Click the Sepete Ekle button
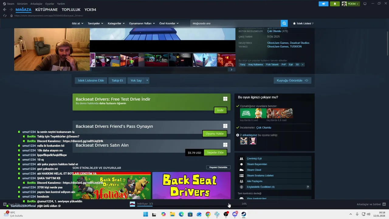The image size is (389, 219). pyautogui.click(x=215, y=152)
